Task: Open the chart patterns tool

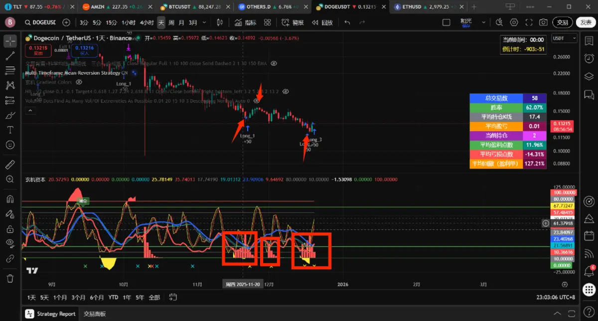Action: coord(10,86)
